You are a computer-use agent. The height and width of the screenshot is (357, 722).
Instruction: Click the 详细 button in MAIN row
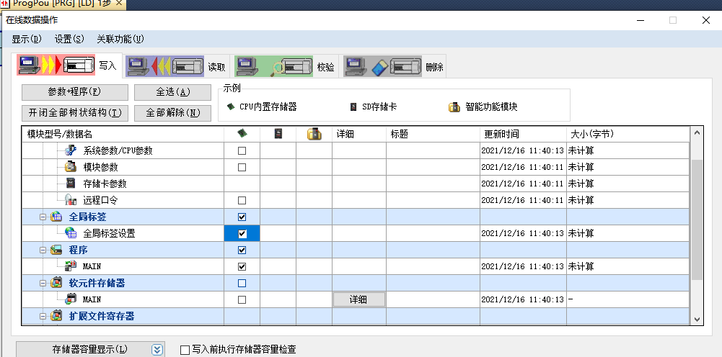[358, 299]
